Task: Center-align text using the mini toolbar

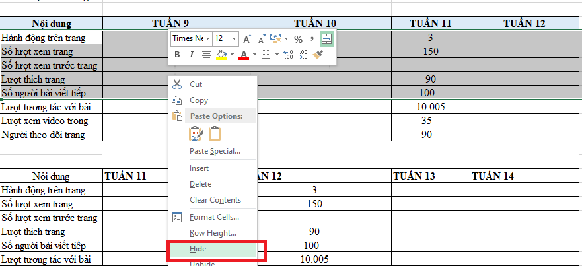Action: [x=206, y=55]
